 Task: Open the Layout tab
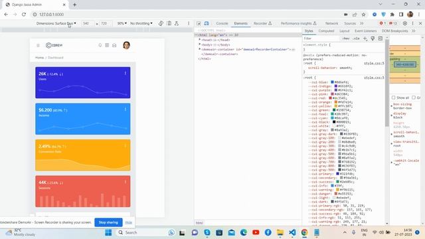pos(345,31)
